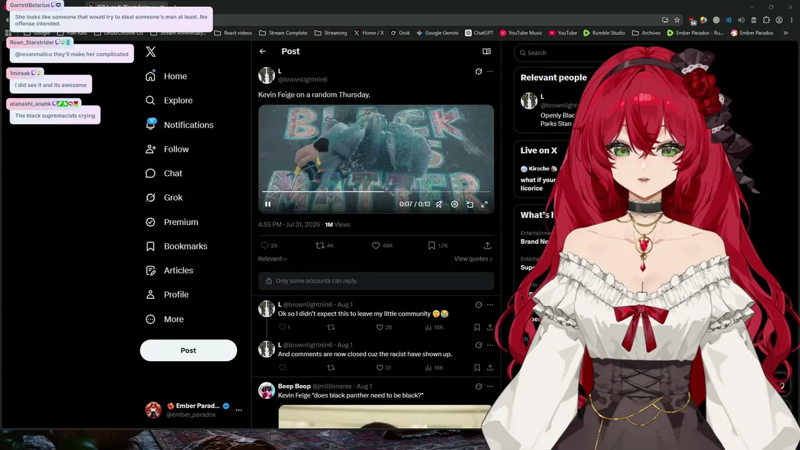Screen dimensions: 800x450
Task: Open the browser extensions puzzle icon
Action: (x=767, y=20)
